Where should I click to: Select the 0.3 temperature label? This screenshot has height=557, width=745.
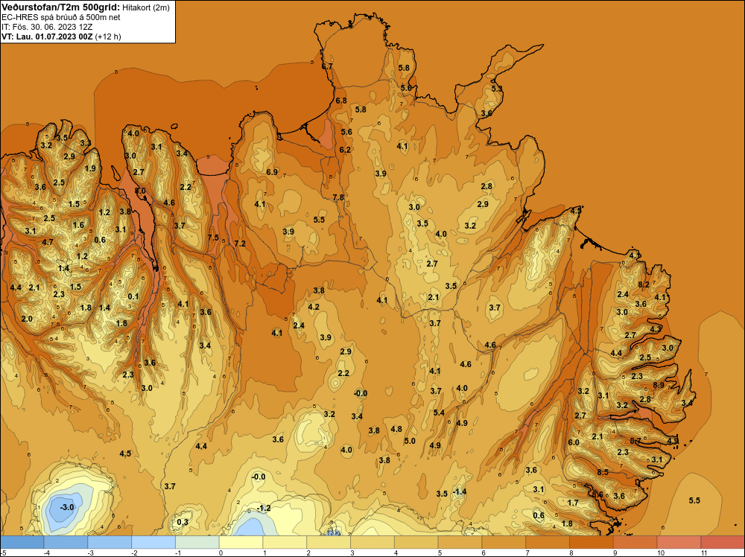coord(183,522)
